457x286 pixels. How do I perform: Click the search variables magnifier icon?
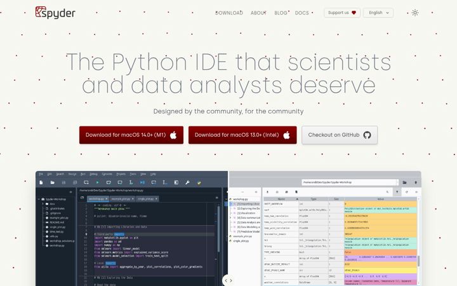387,192
